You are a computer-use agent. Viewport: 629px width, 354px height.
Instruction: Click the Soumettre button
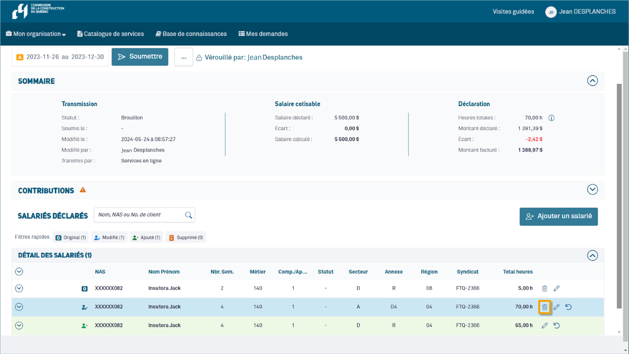pos(140,57)
